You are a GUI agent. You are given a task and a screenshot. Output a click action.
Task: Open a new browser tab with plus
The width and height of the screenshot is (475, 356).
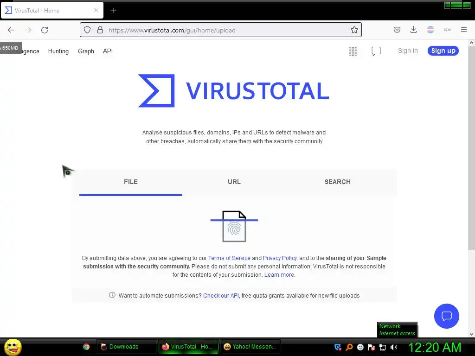pyautogui.click(x=113, y=11)
